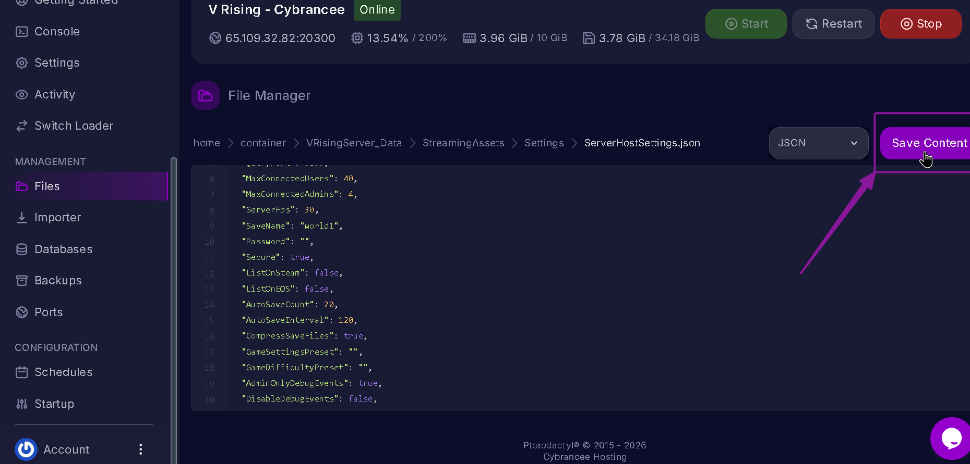This screenshot has width=970, height=464.
Task: Click the AdminOnlyDebugEvents line
Action: [312, 383]
